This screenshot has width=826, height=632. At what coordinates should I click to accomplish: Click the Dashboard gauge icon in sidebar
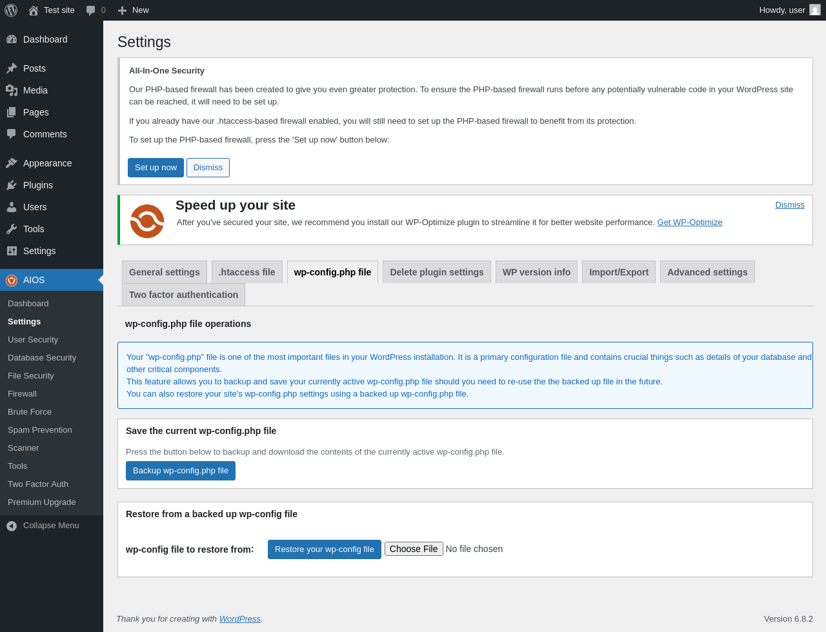click(12, 39)
